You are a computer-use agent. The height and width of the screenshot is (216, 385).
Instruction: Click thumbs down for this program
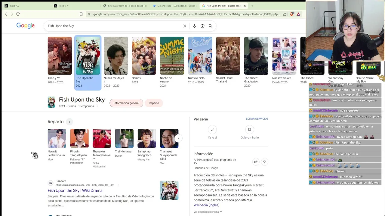click(265, 162)
